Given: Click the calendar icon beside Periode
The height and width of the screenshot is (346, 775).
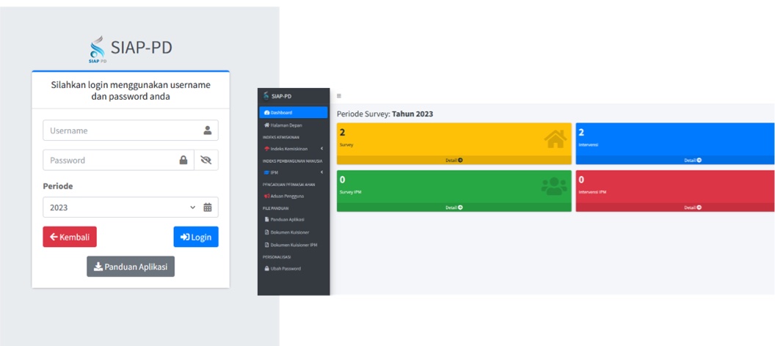Looking at the screenshot, I should (208, 207).
